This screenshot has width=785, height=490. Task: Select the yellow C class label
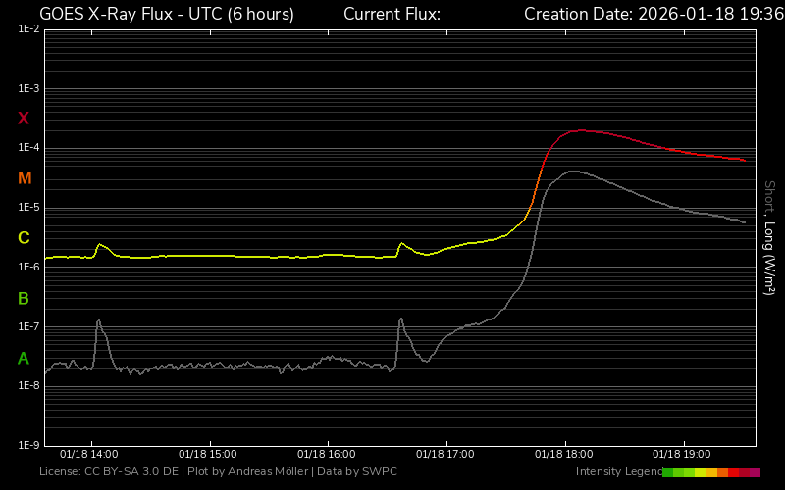[x=24, y=238]
